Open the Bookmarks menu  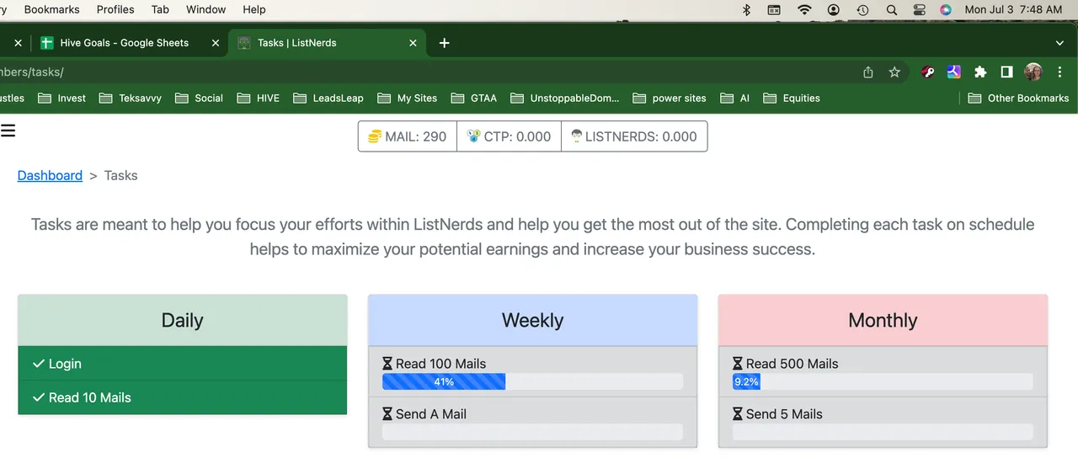point(51,10)
